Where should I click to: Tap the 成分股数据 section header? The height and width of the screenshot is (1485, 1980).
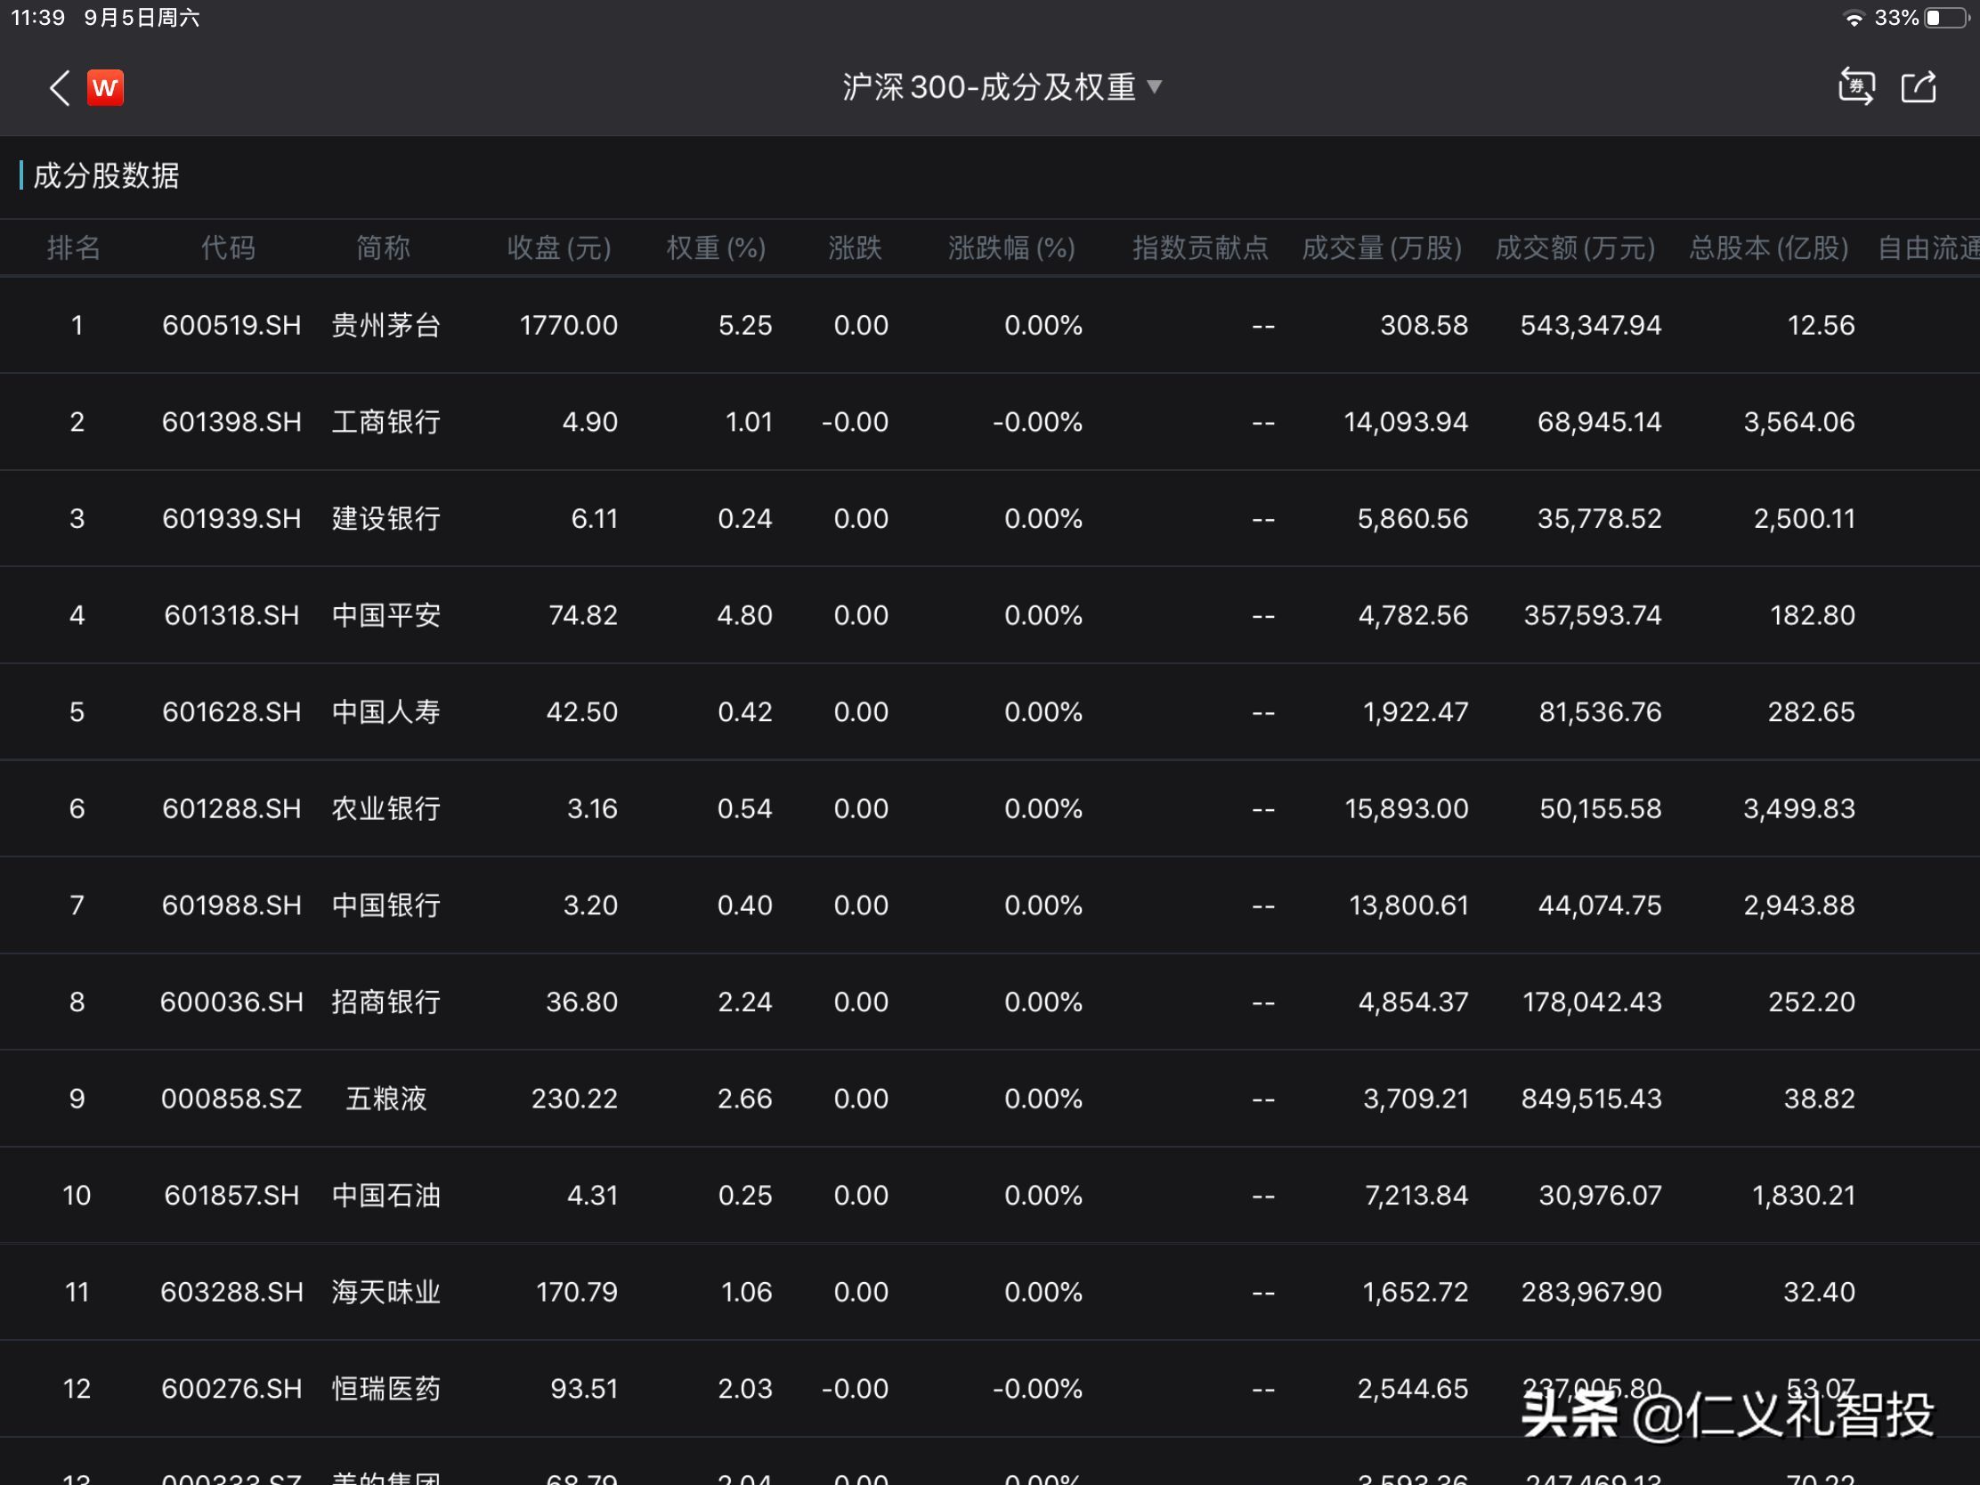pyautogui.click(x=105, y=176)
